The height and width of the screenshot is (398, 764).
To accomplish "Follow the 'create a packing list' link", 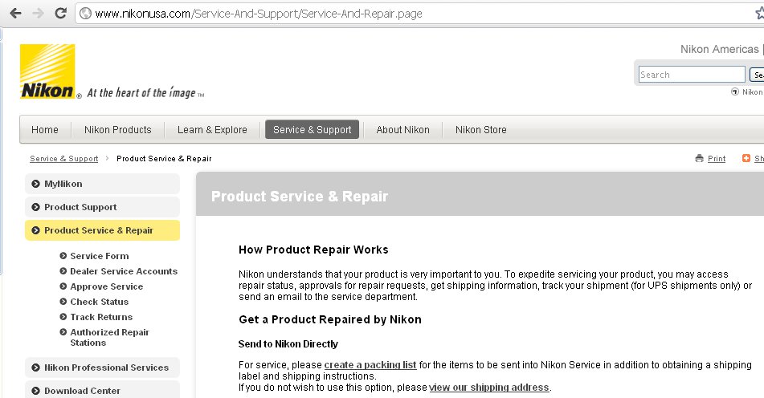I will (x=370, y=365).
